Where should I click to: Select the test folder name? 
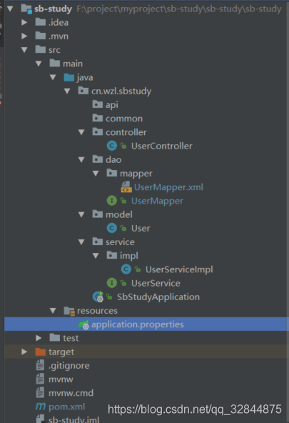[71, 338]
